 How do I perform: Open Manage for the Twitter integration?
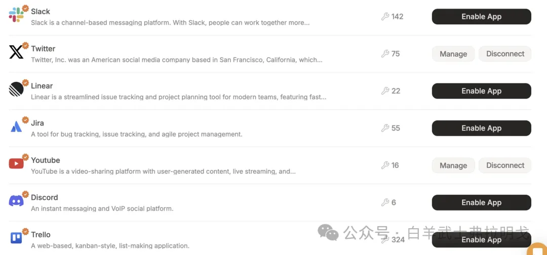(453, 54)
